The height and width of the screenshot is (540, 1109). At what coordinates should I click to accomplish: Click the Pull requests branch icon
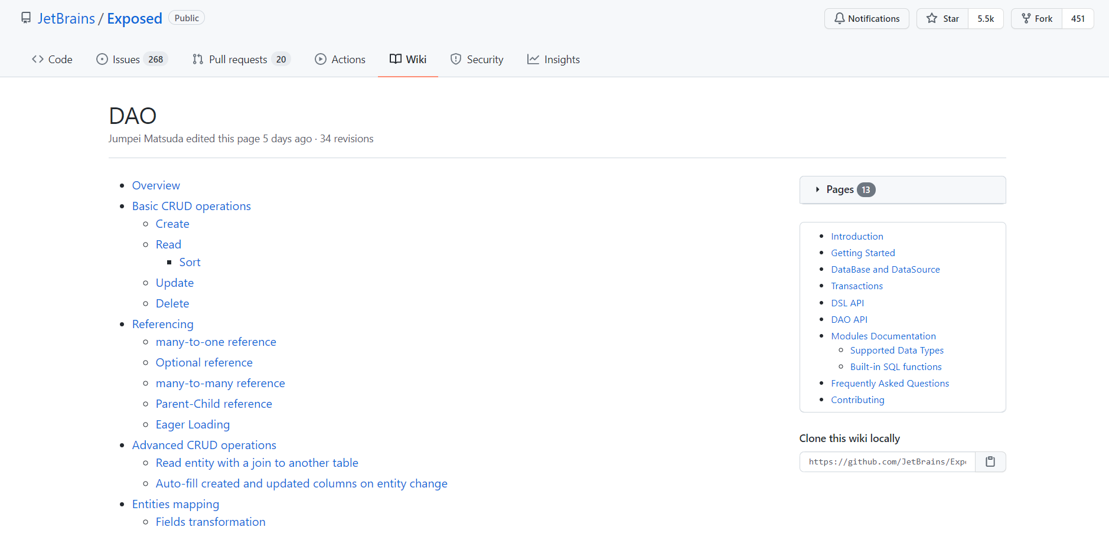(198, 59)
